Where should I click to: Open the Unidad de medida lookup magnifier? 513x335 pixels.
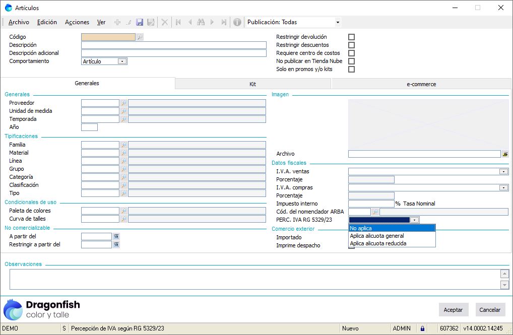pos(123,111)
